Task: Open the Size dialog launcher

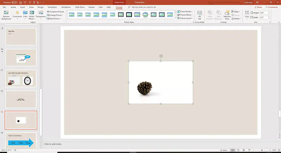Action: 270,22
